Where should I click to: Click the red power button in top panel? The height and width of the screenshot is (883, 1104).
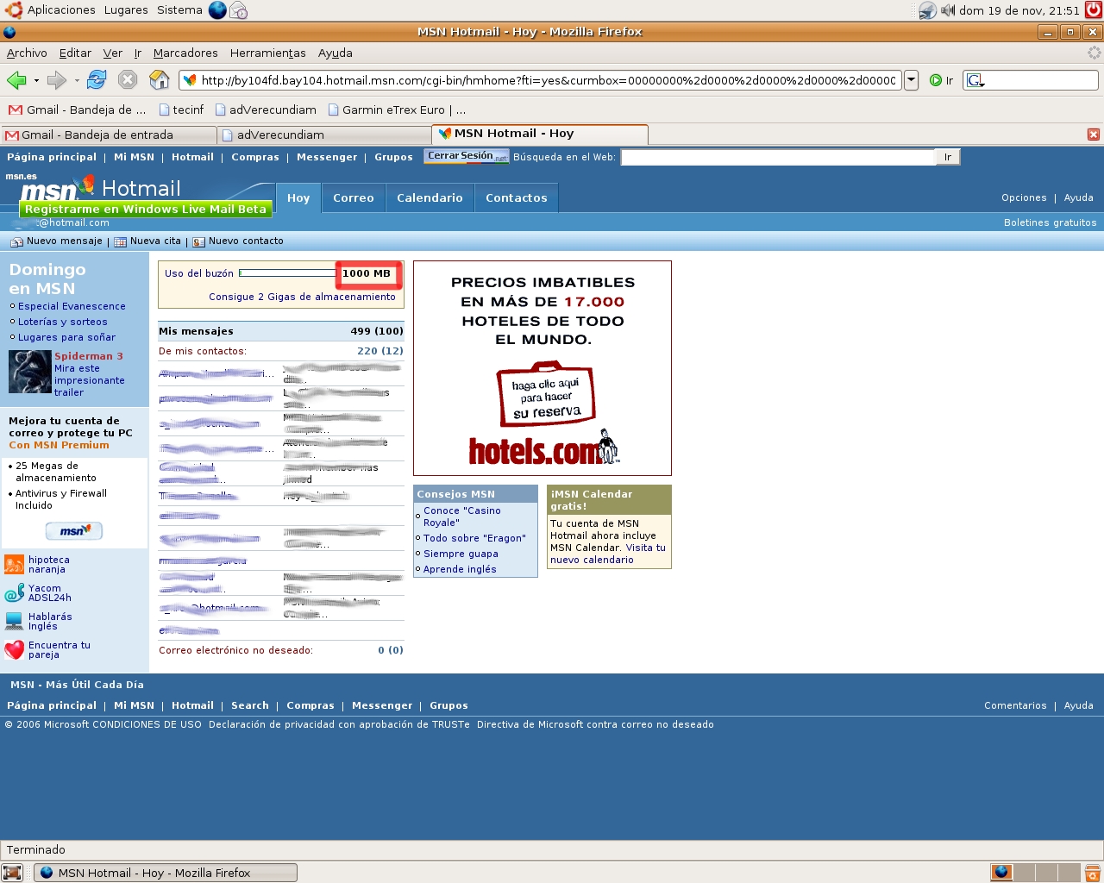click(x=1093, y=10)
